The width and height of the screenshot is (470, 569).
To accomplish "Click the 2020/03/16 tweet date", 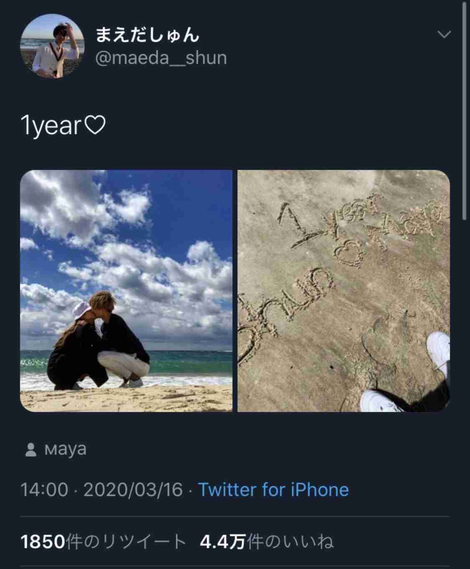I will pos(133,490).
